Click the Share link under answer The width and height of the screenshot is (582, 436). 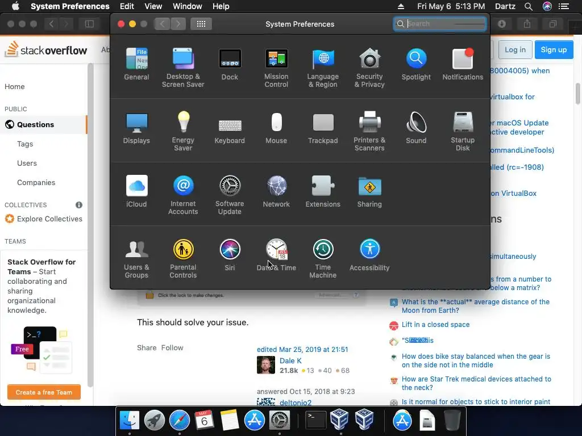click(147, 348)
